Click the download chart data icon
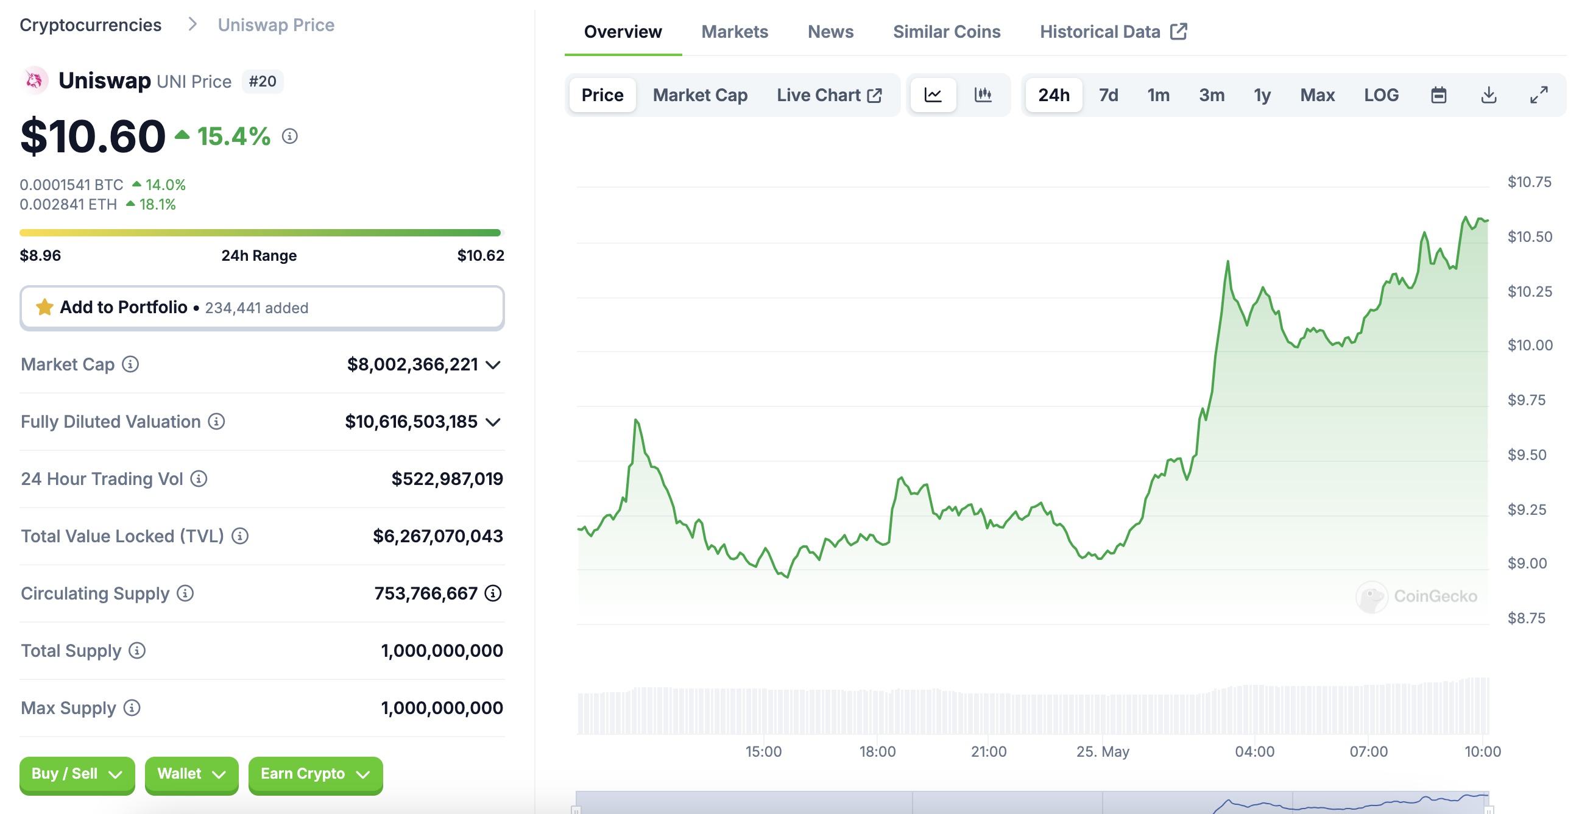This screenshot has height=814, width=1579. (x=1489, y=95)
